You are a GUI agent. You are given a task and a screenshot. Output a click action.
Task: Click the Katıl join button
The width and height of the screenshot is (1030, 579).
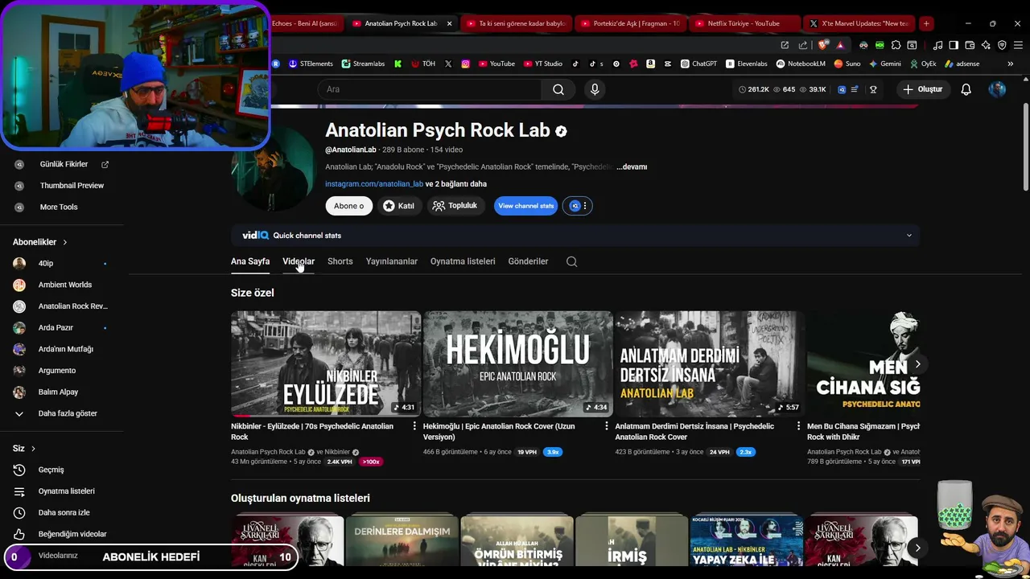point(398,206)
